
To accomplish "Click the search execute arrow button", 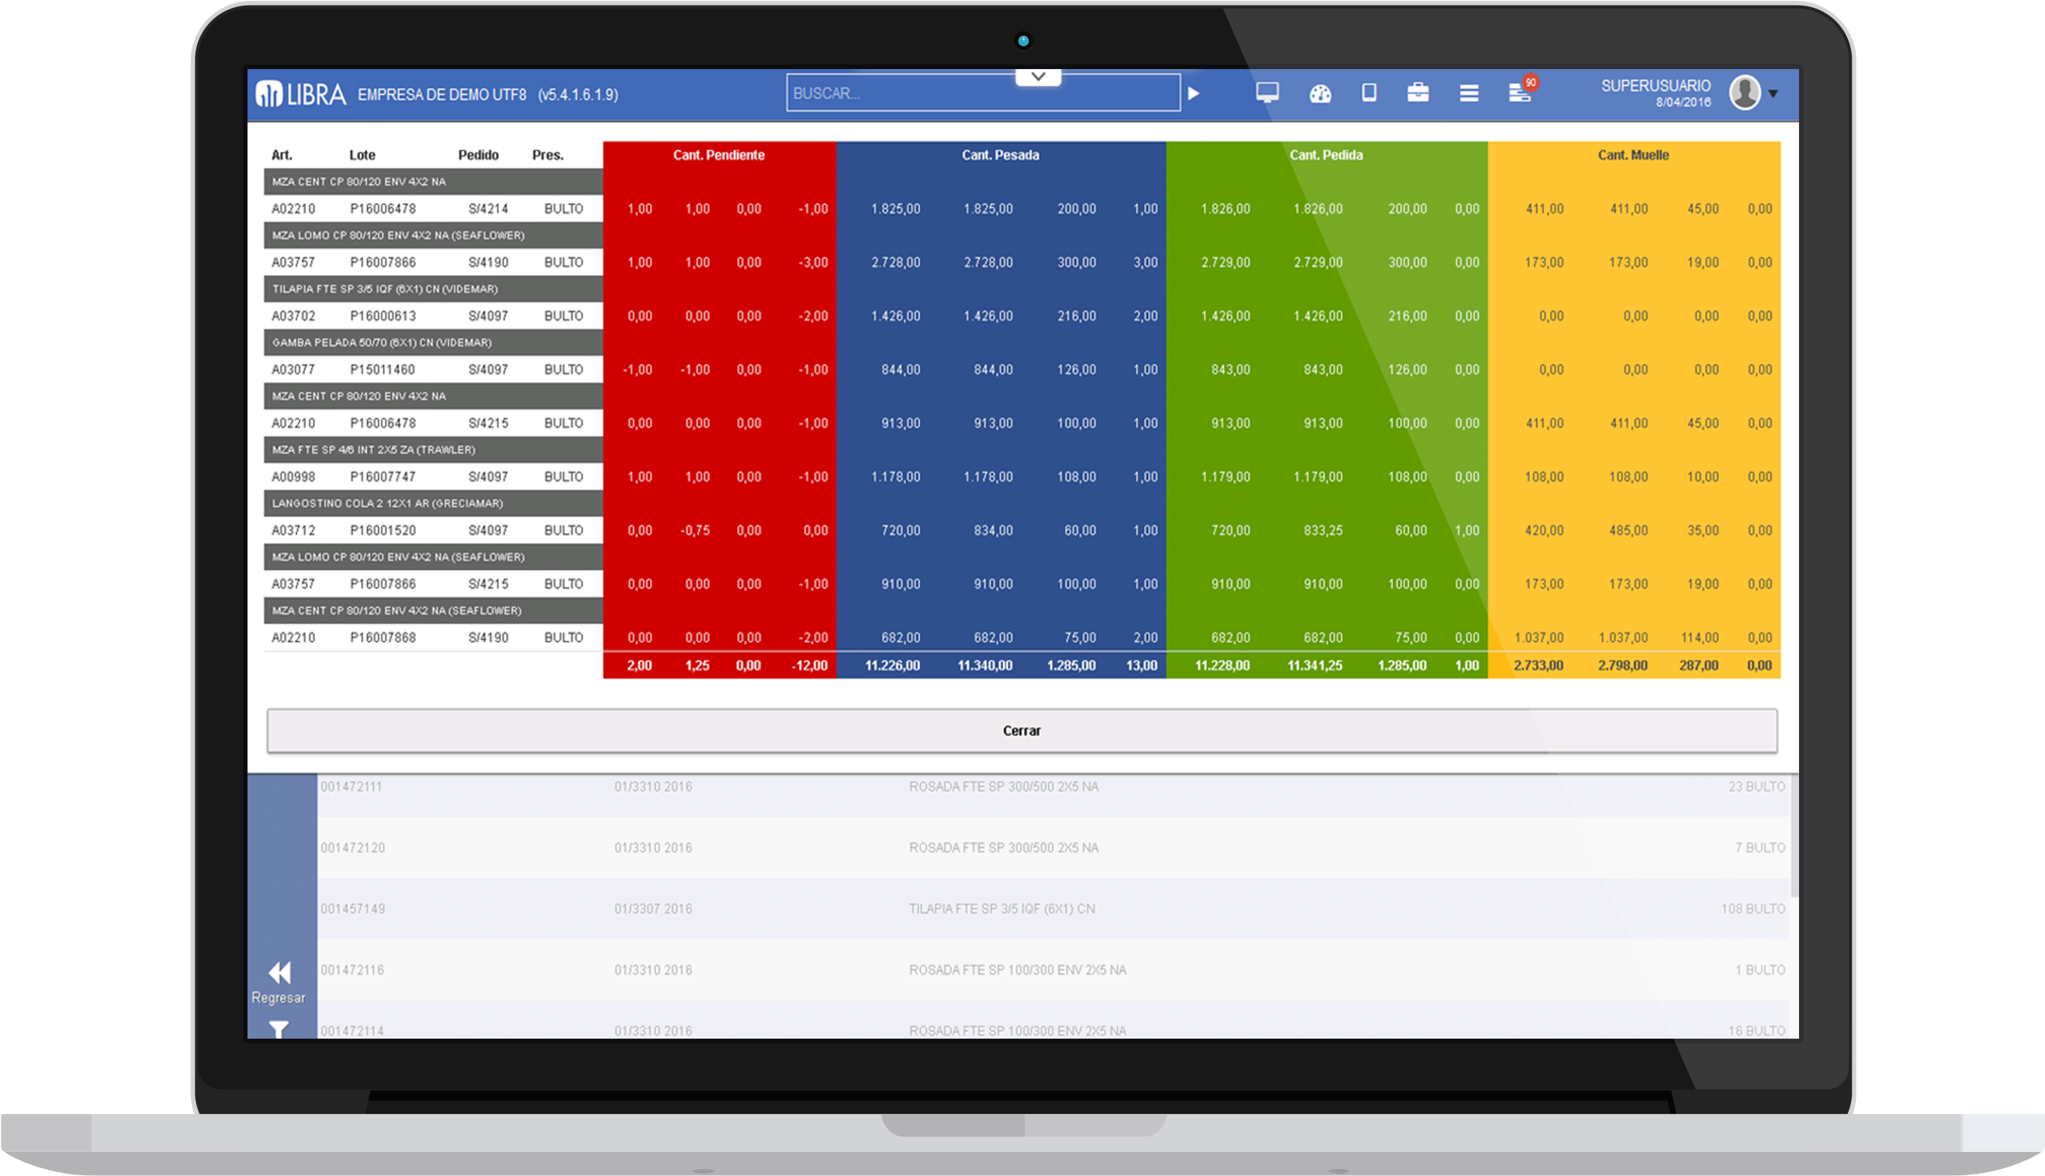I will [x=1195, y=93].
